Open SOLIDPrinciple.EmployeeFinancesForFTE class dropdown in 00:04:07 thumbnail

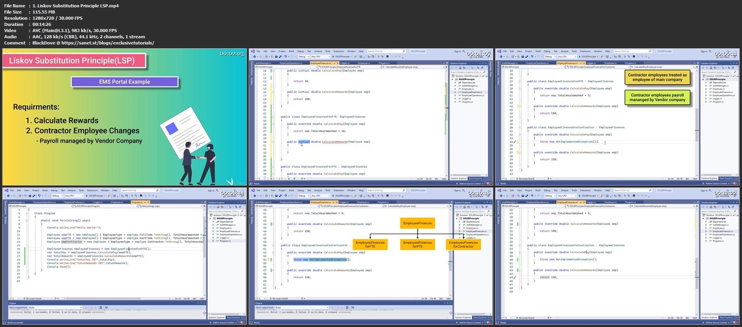coord(350,67)
